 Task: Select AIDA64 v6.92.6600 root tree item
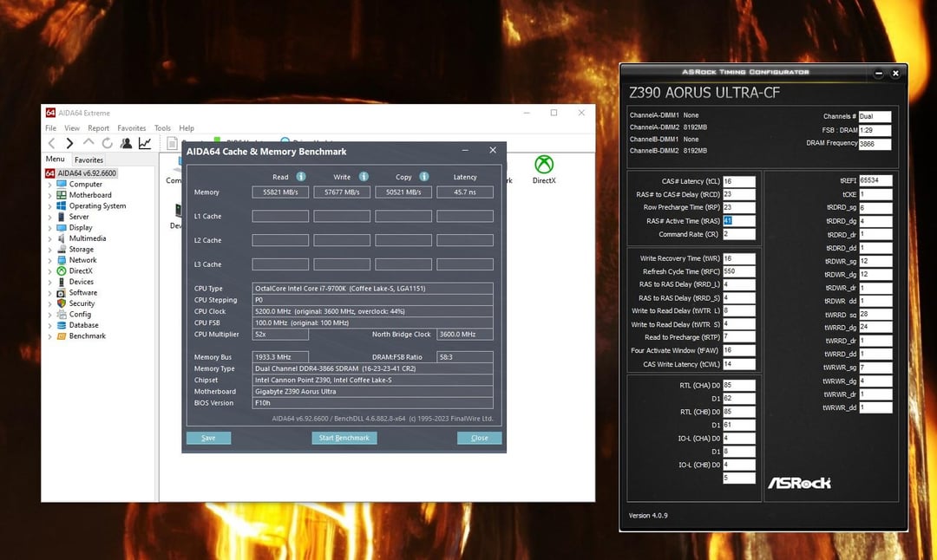tap(87, 173)
